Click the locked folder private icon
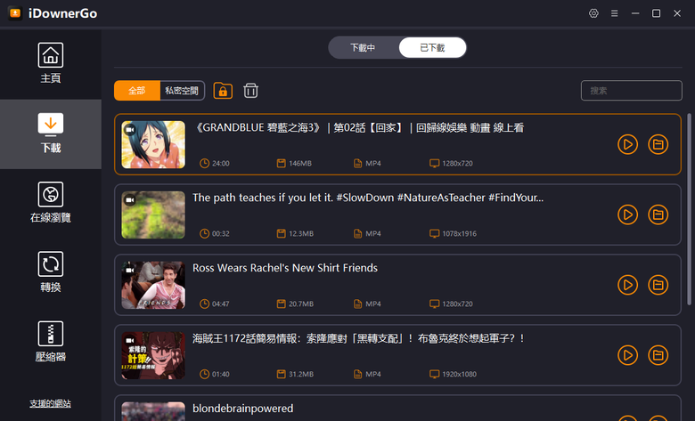 [x=223, y=90]
